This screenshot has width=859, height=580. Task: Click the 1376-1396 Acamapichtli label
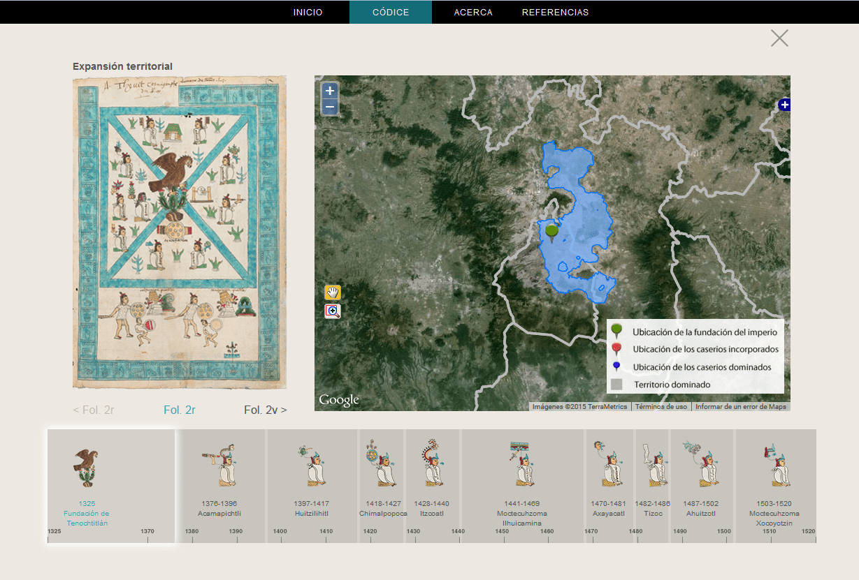(219, 508)
